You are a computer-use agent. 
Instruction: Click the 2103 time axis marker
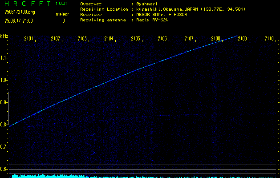pyautogui.click(x=82, y=39)
